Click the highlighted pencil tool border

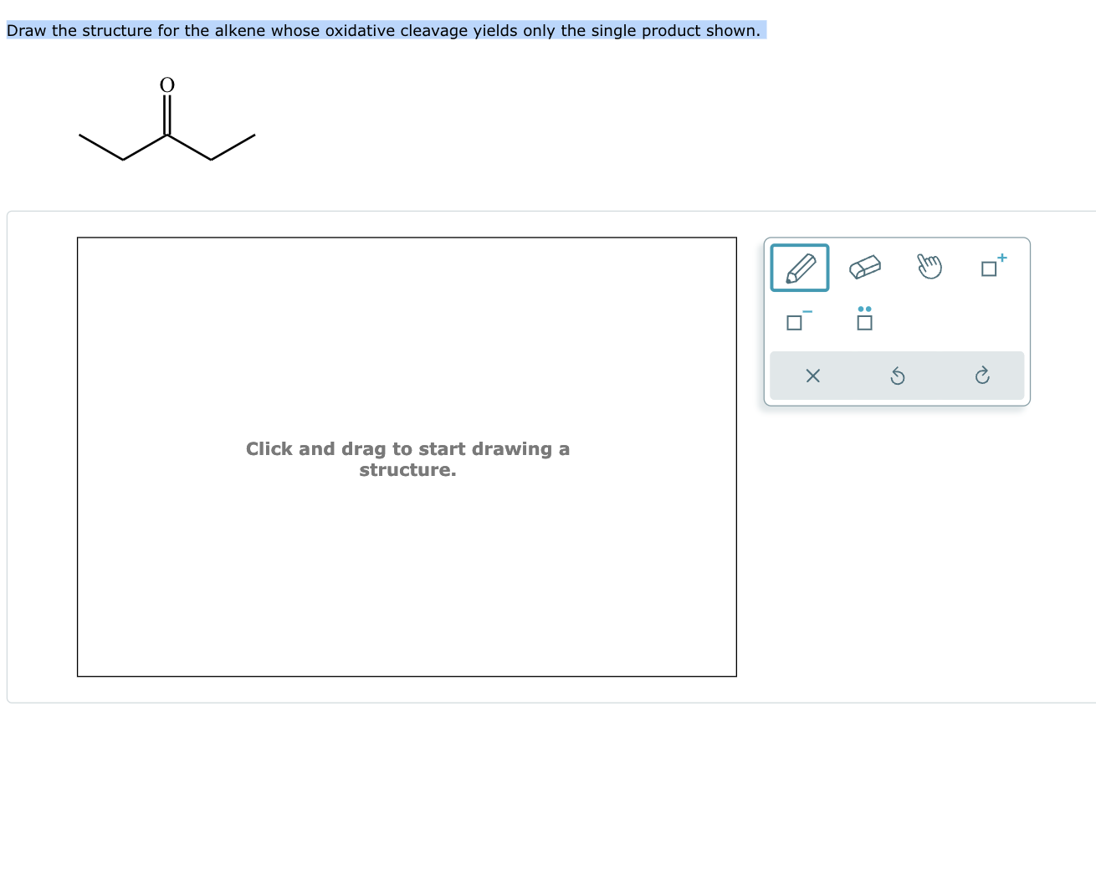pyautogui.click(x=799, y=247)
